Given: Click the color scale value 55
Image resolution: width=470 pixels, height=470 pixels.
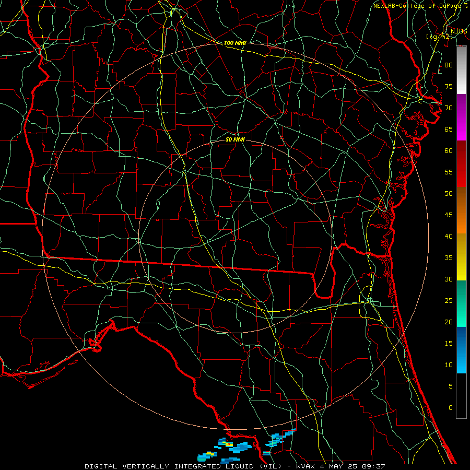Looking at the screenshot, I should [x=449, y=172].
